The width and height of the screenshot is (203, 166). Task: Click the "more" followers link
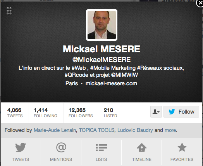[x=170, y=130]
